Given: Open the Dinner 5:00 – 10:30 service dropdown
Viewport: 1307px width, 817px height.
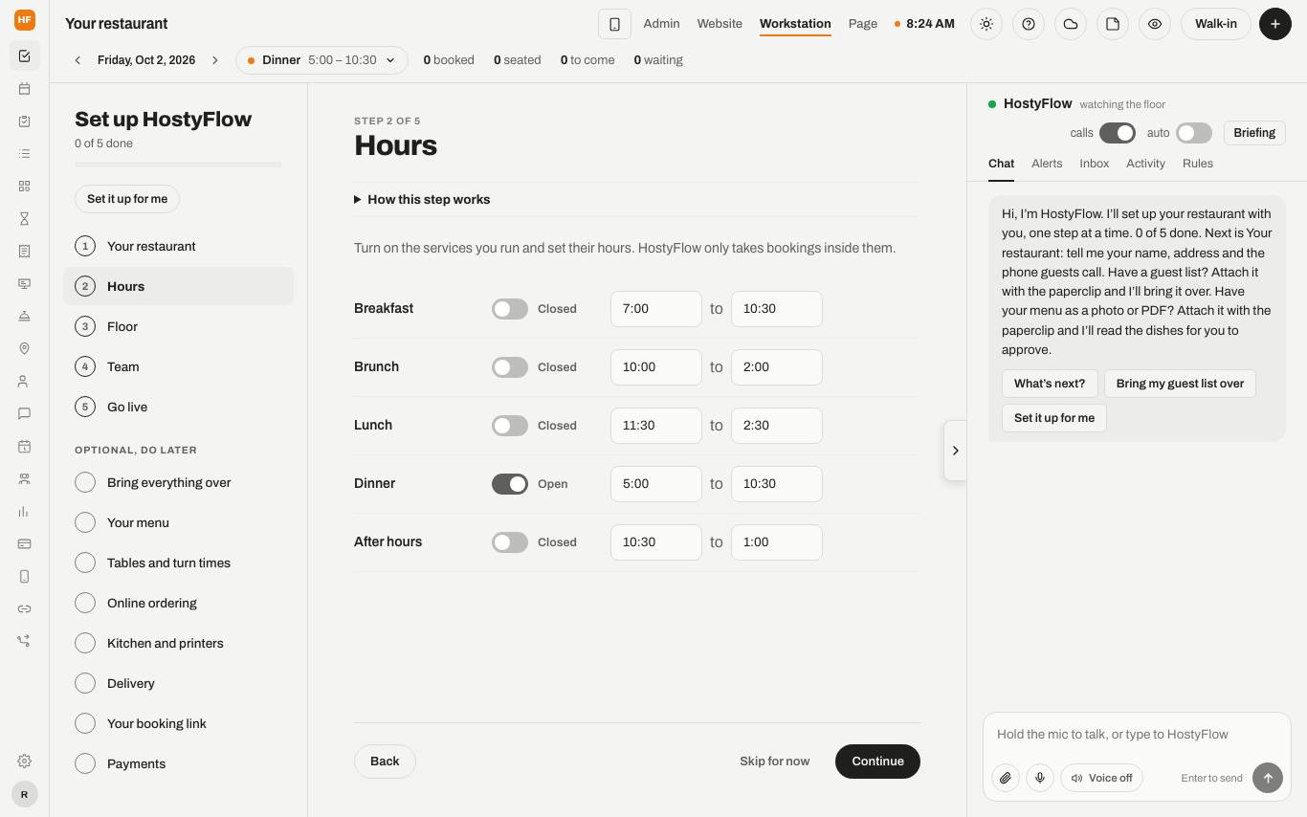Looking at the screenshot, I should pyautogui.click(x=321, y=60).
